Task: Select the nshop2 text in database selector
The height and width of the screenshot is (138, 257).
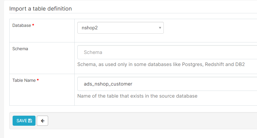Action: [x=90, y=28]
